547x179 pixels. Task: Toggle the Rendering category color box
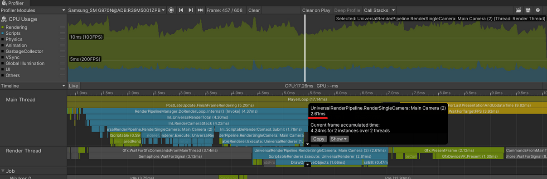point(2,27)
